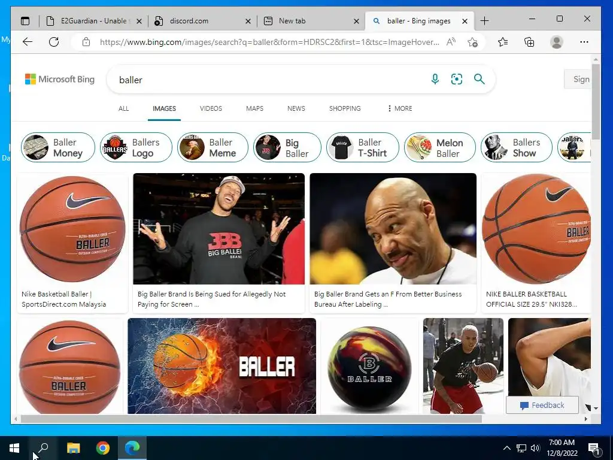This screenshot has height=460, width=613.
Task: Switch to the New tab tab
Action: pos(311,21)
